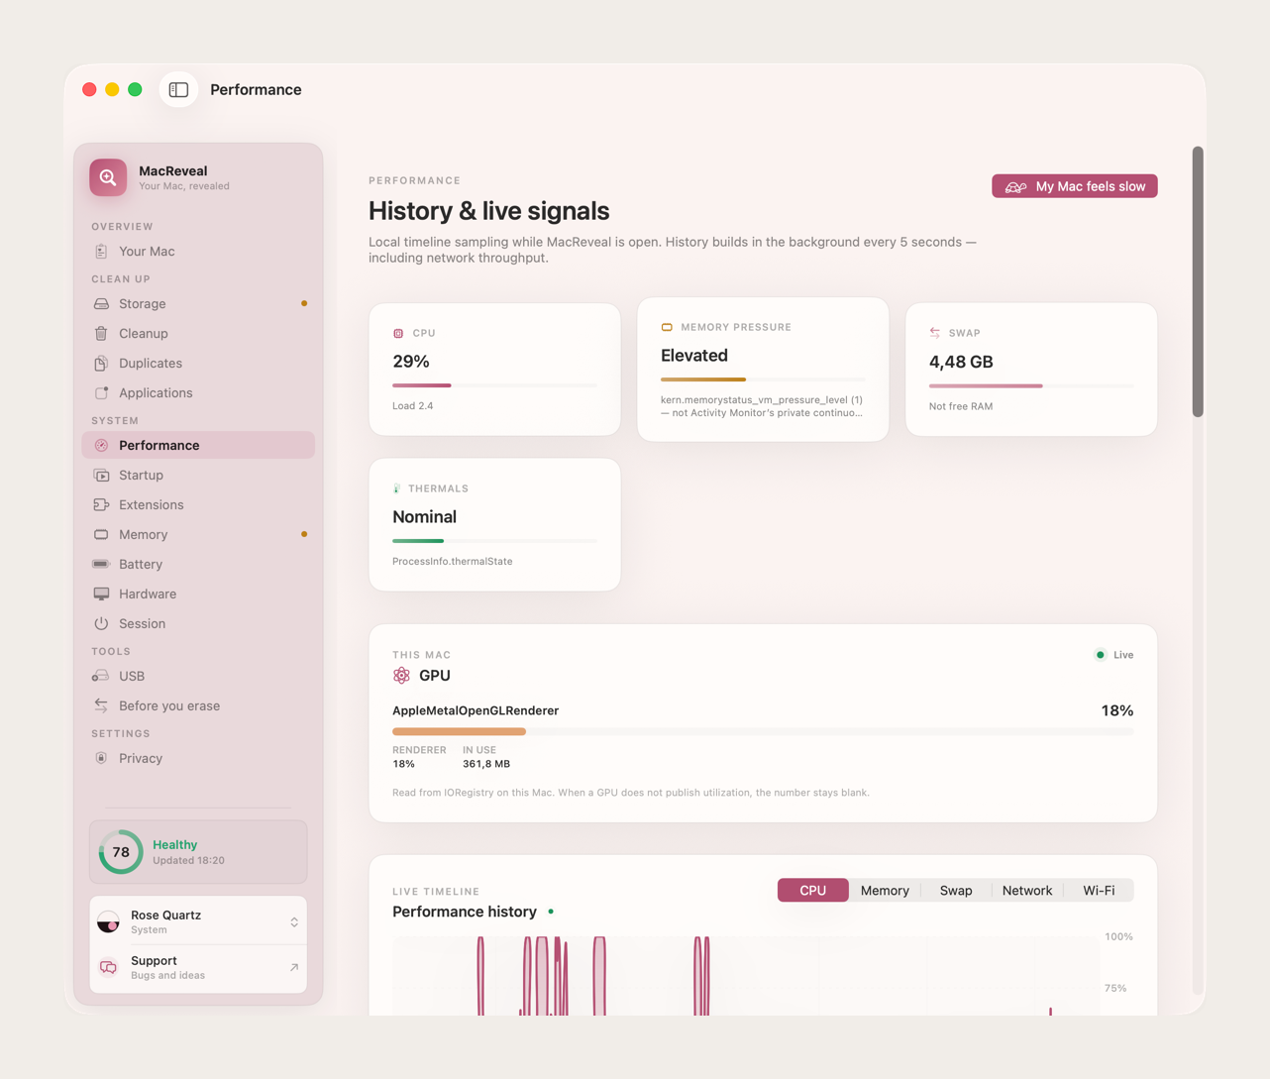Click the ProcessInfo.thermalState text

[x=453, y=562]
